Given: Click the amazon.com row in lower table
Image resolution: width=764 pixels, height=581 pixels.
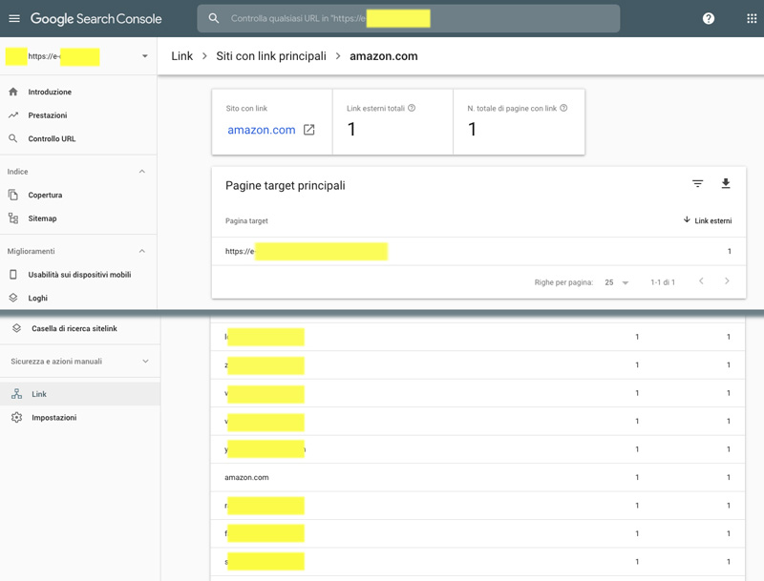Looking at the screenshot, I should point(477,477).
